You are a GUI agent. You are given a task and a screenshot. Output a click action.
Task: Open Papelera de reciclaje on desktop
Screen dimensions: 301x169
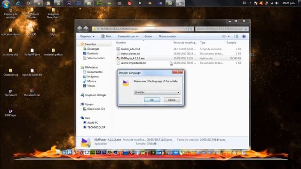pos(10,14)
